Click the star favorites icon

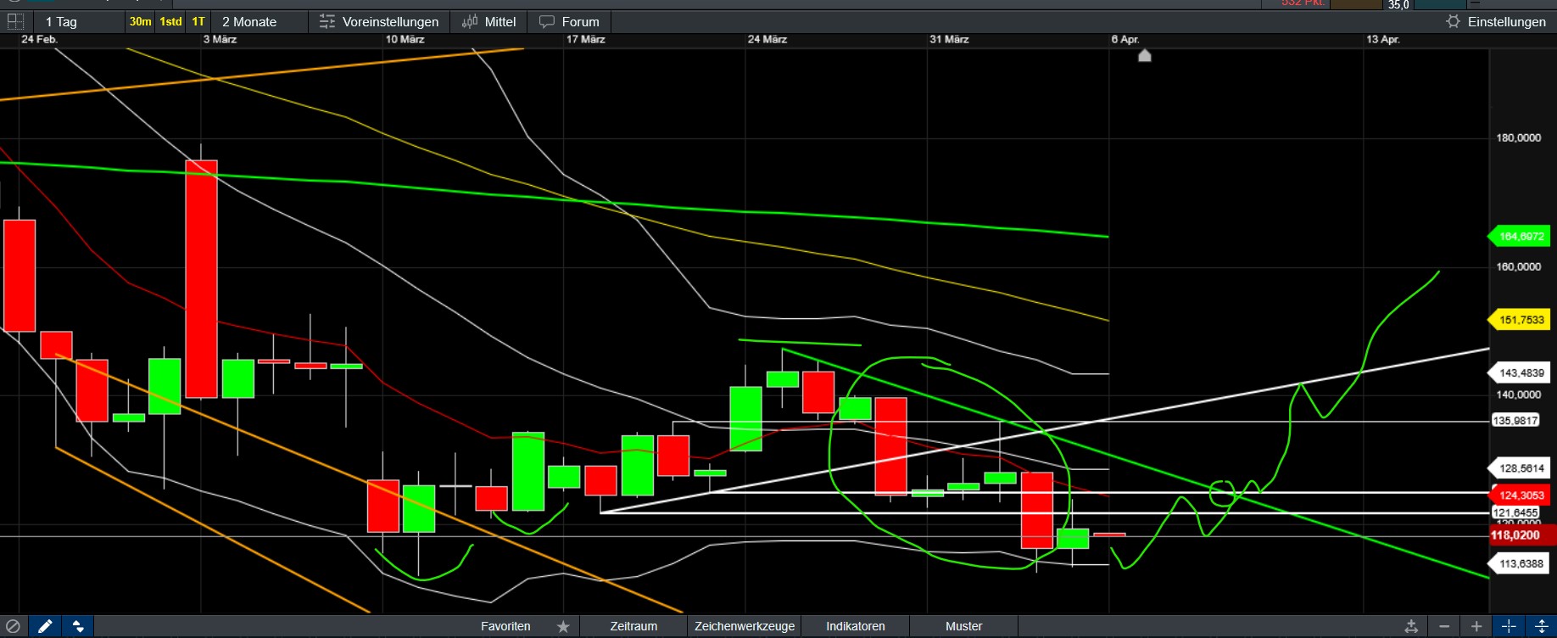pyautogui.click(x=563, y=626)
